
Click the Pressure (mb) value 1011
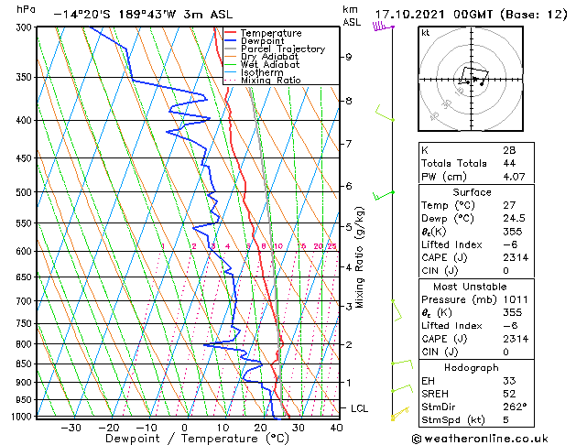(516, 299)
